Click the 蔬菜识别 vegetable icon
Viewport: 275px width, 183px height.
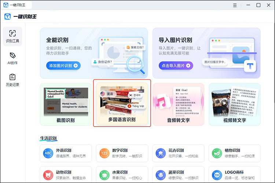(x=161, y=175)
